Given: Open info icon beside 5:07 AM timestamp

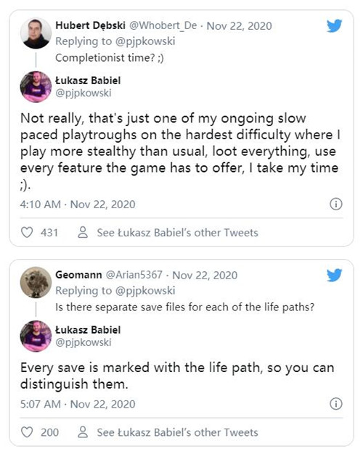Looking at the screenshot, I should click(335, 404).
